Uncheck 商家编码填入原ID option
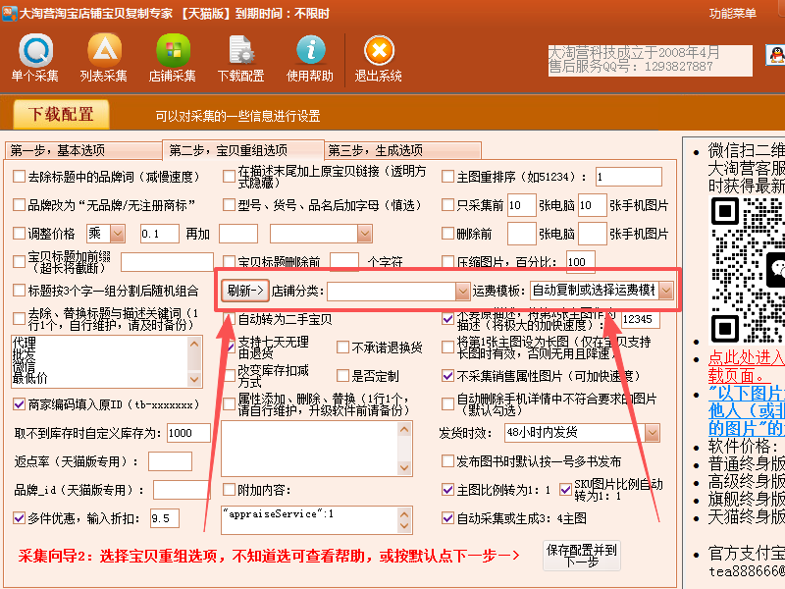 tap(20, 404)
